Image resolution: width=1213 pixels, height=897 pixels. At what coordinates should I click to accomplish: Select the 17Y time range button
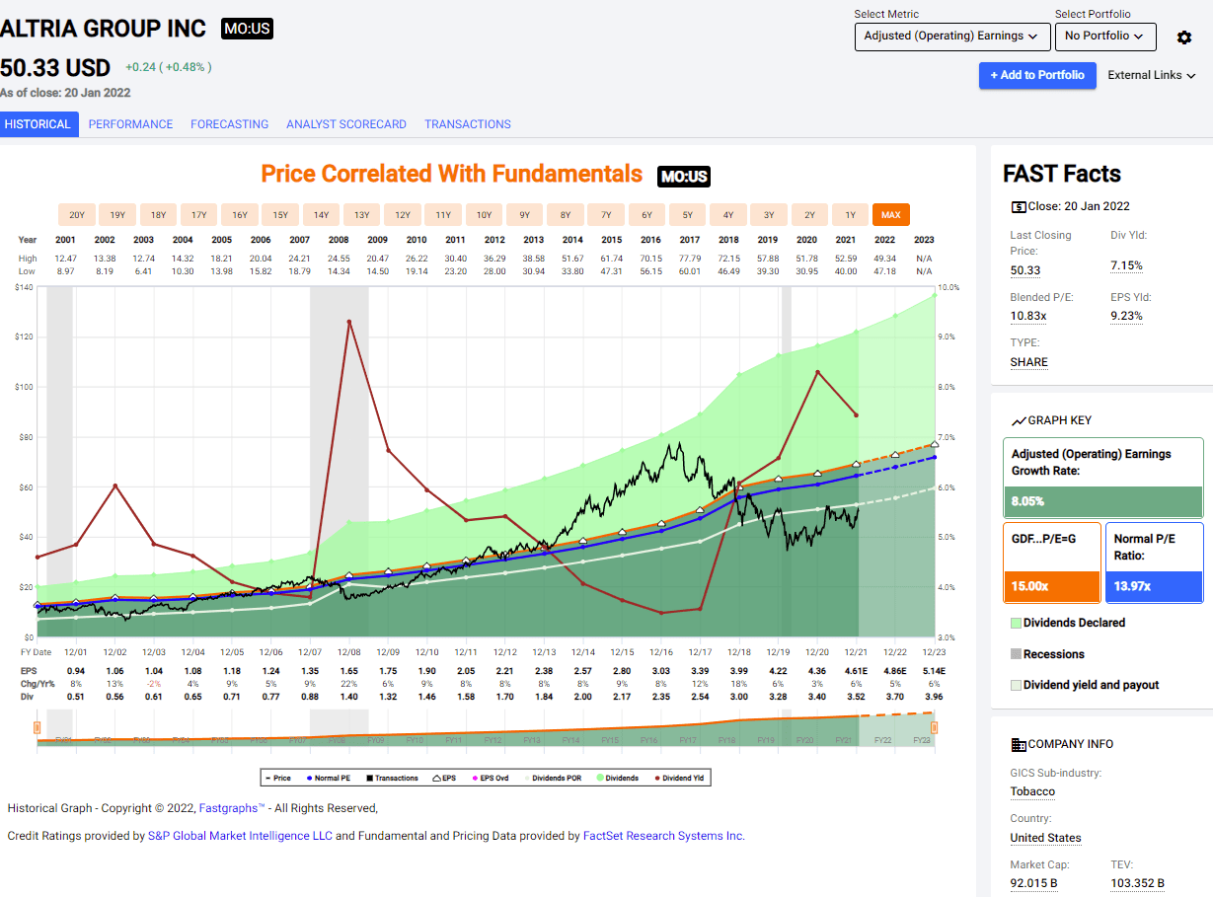click(198, 215)
